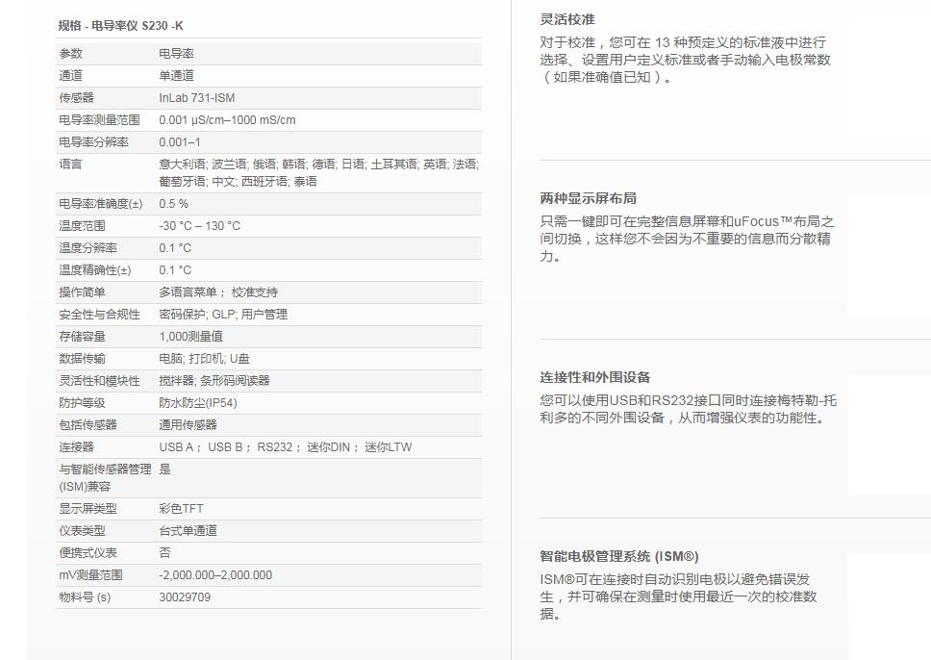The height and width of the screenshot is (660, 931).
Task: Click the '两种显示屏布局' heading
Action: [x=588, y=198]
